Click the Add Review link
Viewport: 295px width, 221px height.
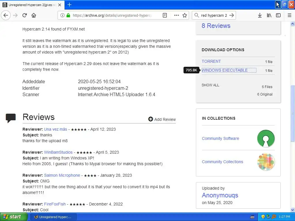tap(165, 119)
